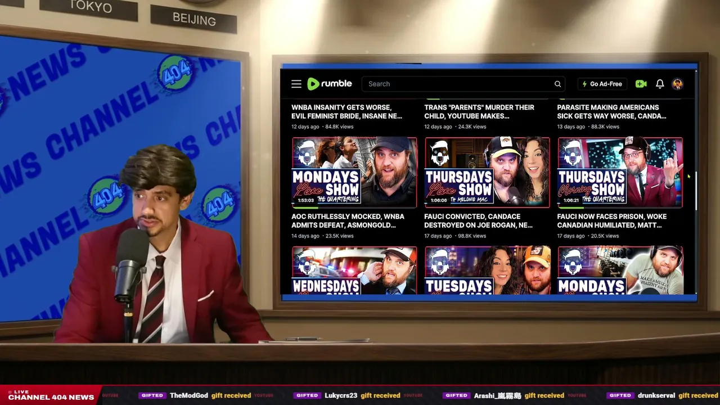The image size is (720, 405).
Task: Click the 1:06:06 duration badge
Action: tap(439, 200)
